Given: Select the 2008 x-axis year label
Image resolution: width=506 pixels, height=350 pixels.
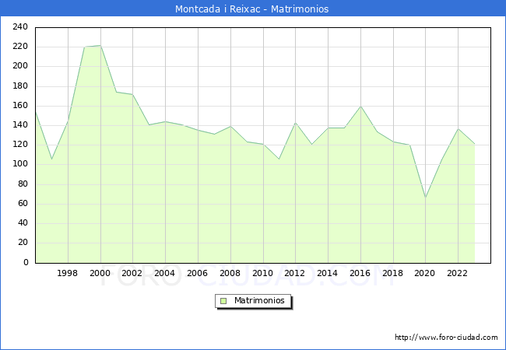Looking at the screenshot, I should [230, 273].
